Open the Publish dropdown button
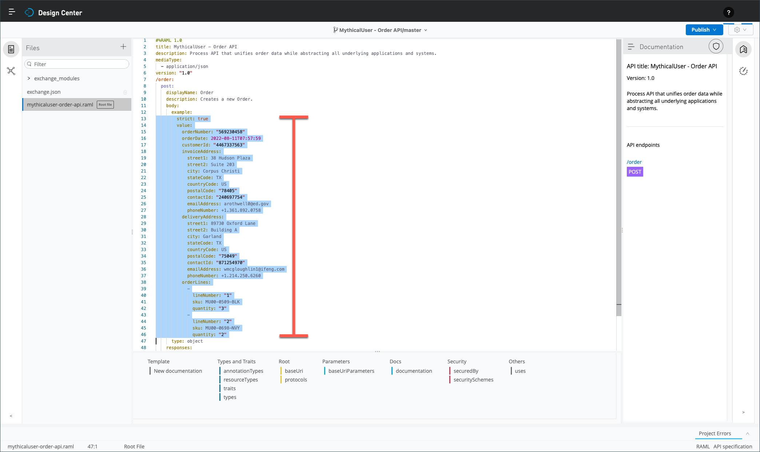Image resolution: width=760 pixels, height=452 pixels. pyautogui.click(x=704, y=30)
